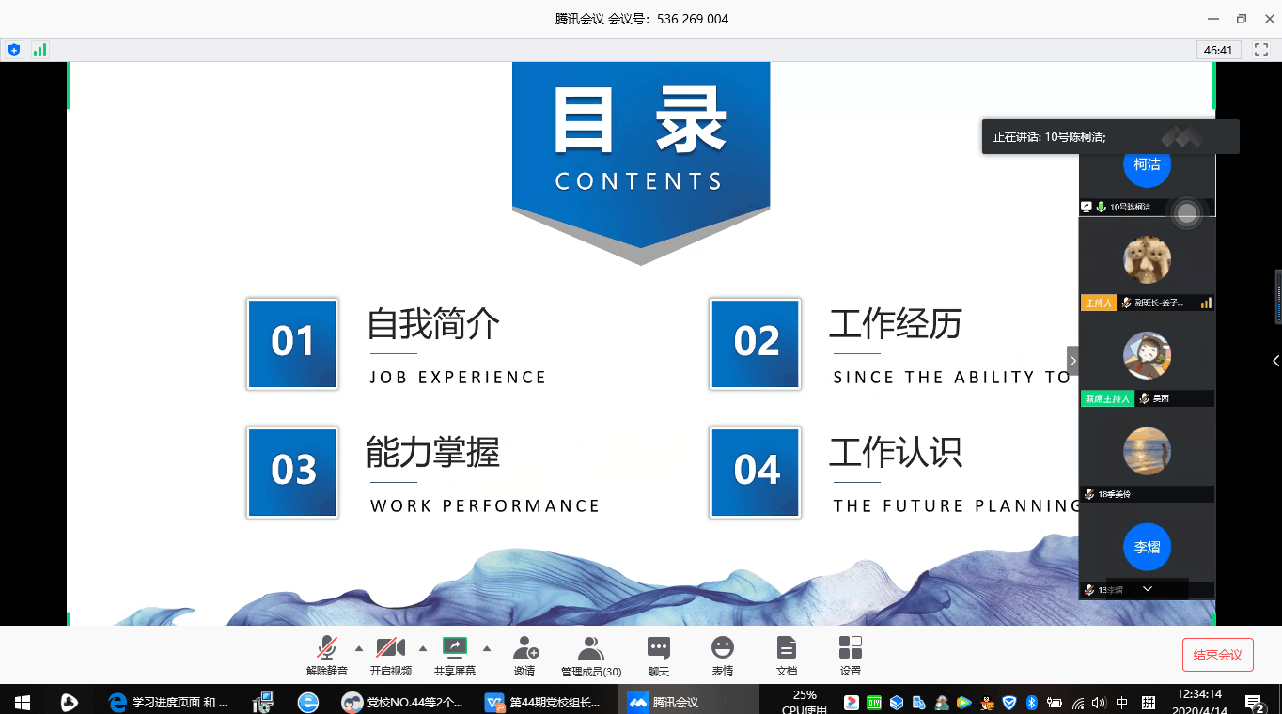Click the green signal strength bars icon
Image resolution: width=1282 pixels, height=714 pixels.
click(39, 50)
